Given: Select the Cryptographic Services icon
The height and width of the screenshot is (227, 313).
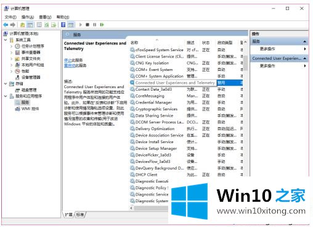Looking at the screenshot, I should [132, 109].
